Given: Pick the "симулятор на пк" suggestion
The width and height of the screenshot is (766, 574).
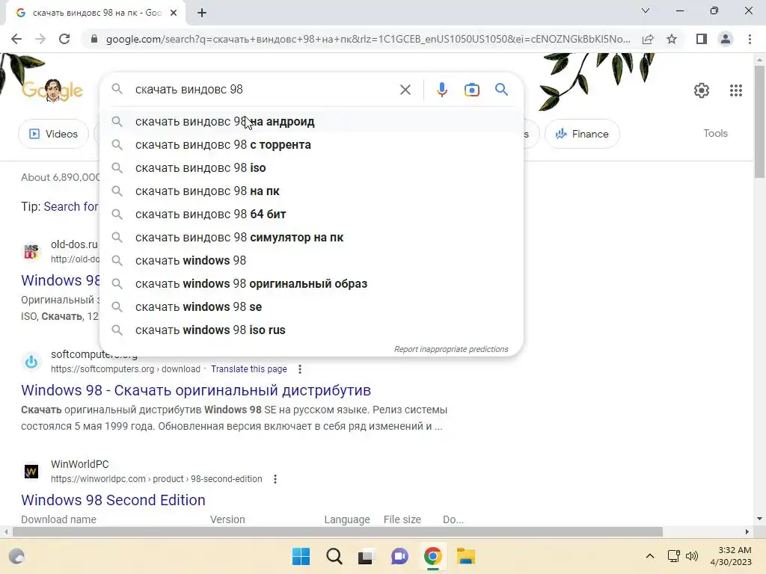Looking at the screenshot, I should [311, 238].
